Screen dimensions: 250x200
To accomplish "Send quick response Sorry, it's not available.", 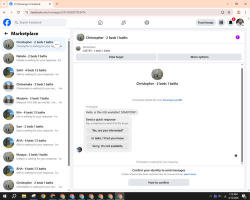I will (107, 146).
